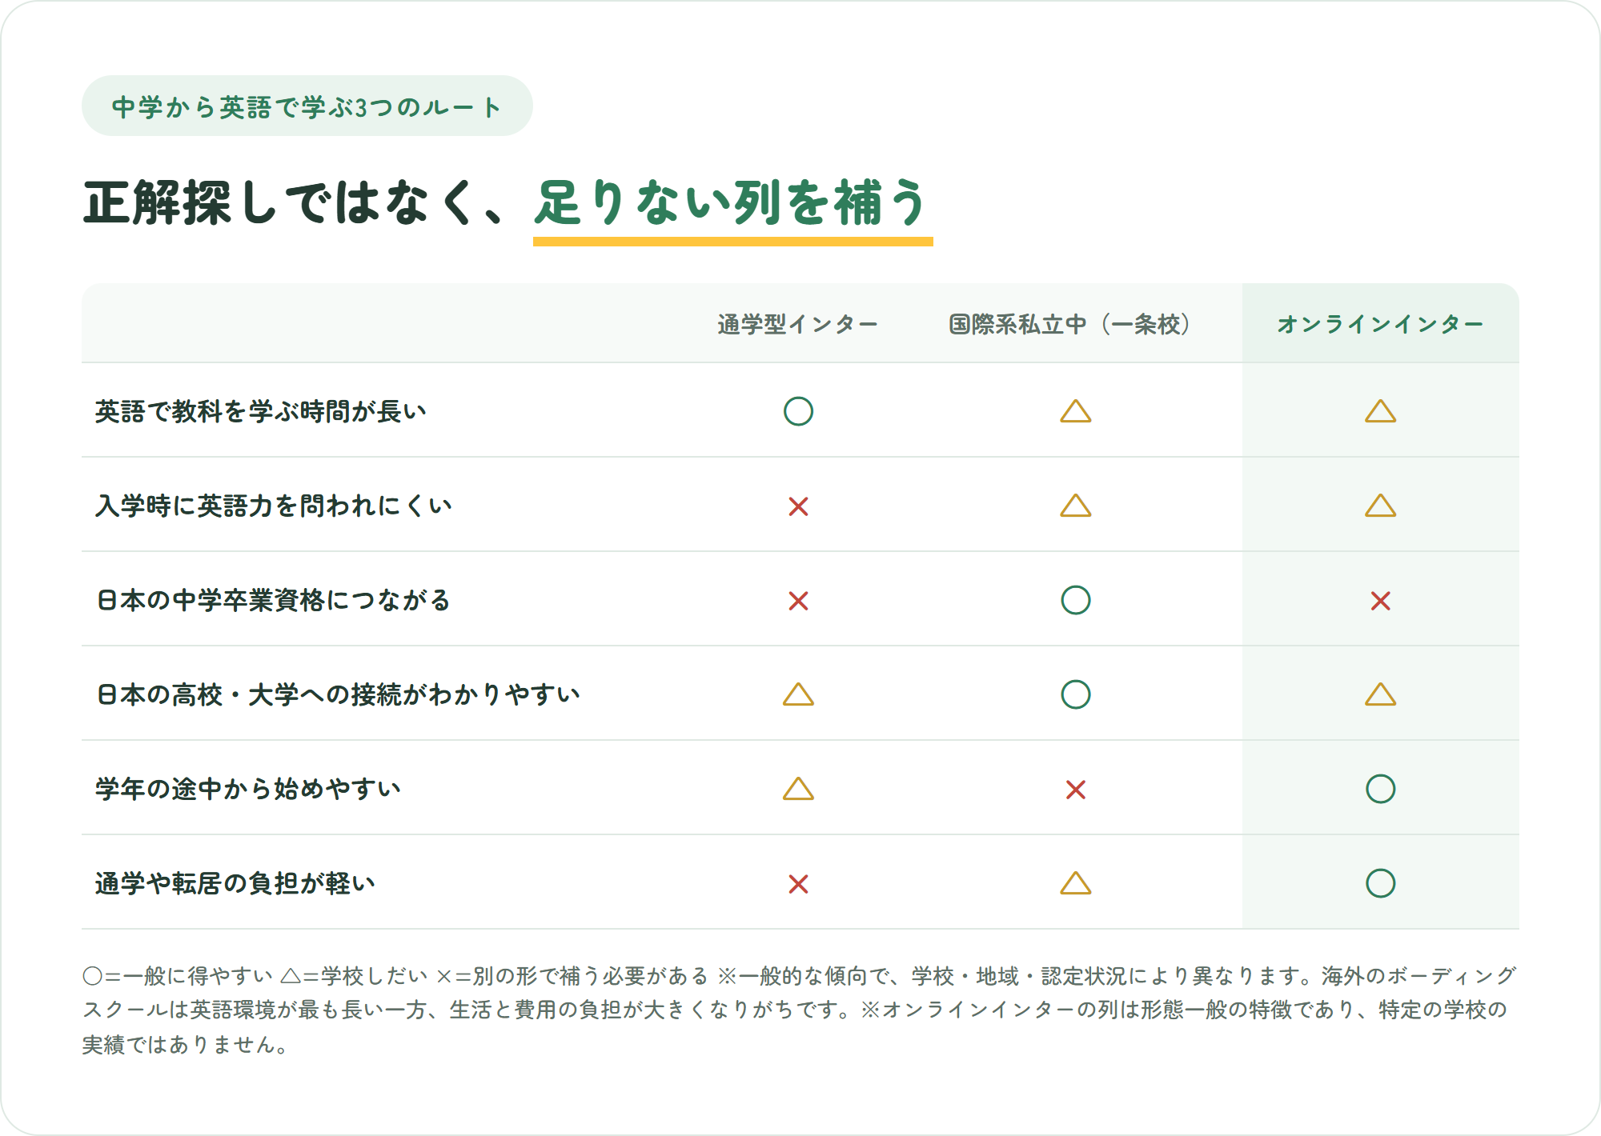Click row label 英語で教科を学ぶ時間が長い
Image resolution: width=1601 pixels, height=1136 pixels.
[x=261, y=411]
